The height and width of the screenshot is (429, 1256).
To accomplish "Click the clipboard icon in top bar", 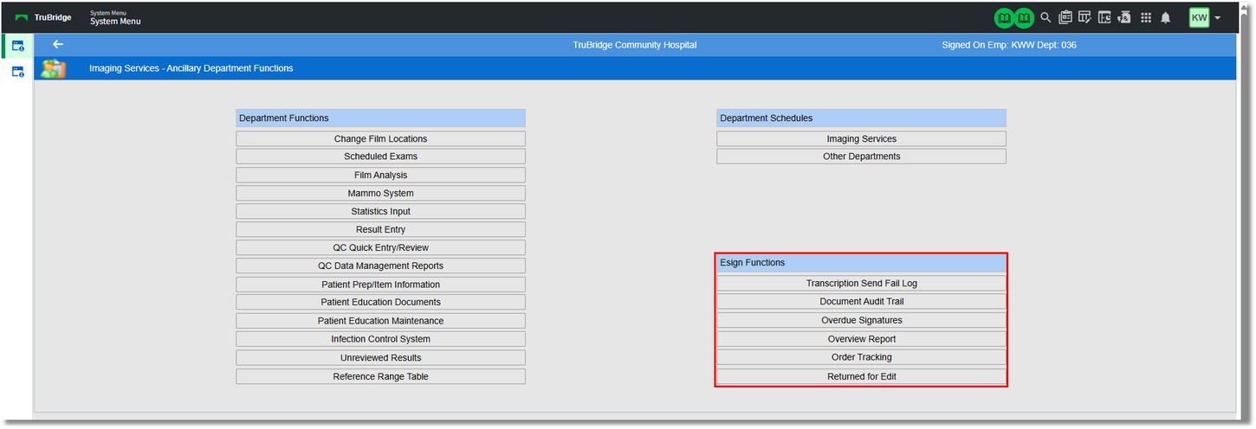I will tap(1065, 17).
